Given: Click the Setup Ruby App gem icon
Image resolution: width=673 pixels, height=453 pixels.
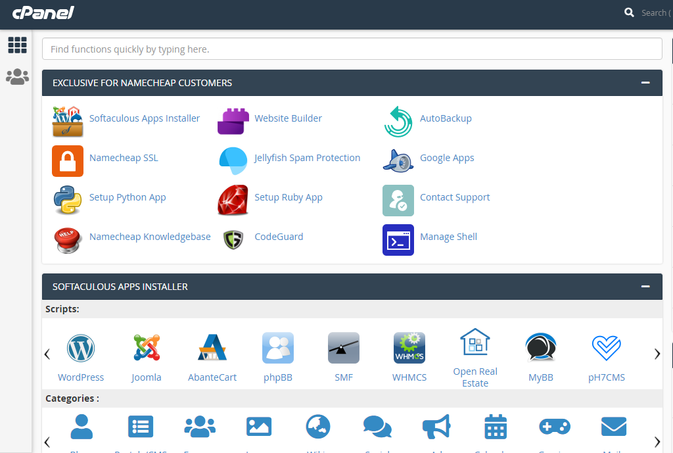Looking at the screenshot, I should point(233,200).
